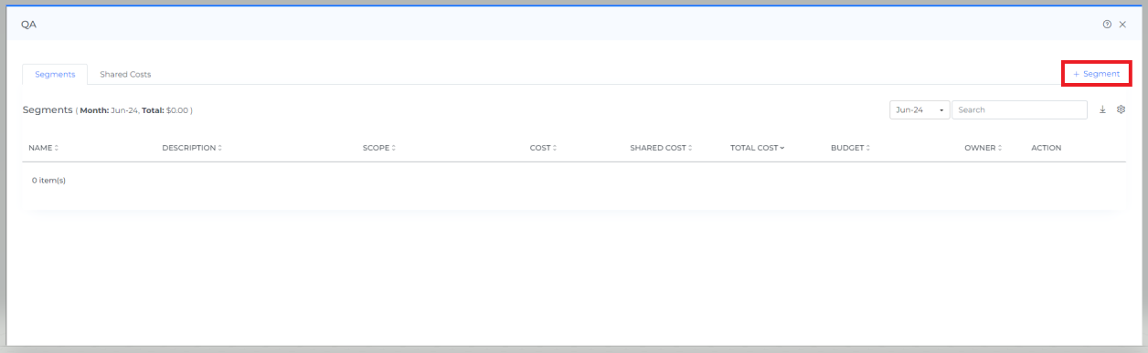Sort by the SHARED COST column
This screenshot has height=353, width=1148.
tap(661, 148)
